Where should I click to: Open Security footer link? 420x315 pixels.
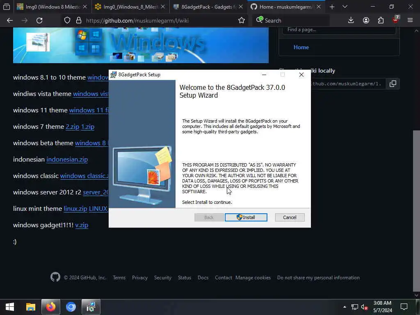click(x=162, y=278)
